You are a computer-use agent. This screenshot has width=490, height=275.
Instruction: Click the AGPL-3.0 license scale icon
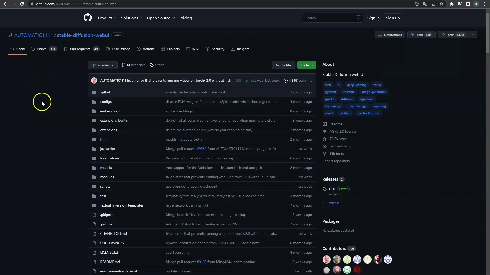click(x=325, y=131)
